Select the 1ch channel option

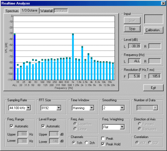74,143
